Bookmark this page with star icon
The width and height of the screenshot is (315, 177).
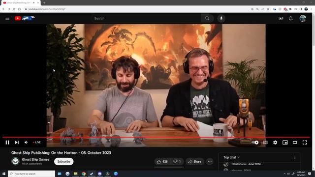pyautogui.click(x=268, y=9)
